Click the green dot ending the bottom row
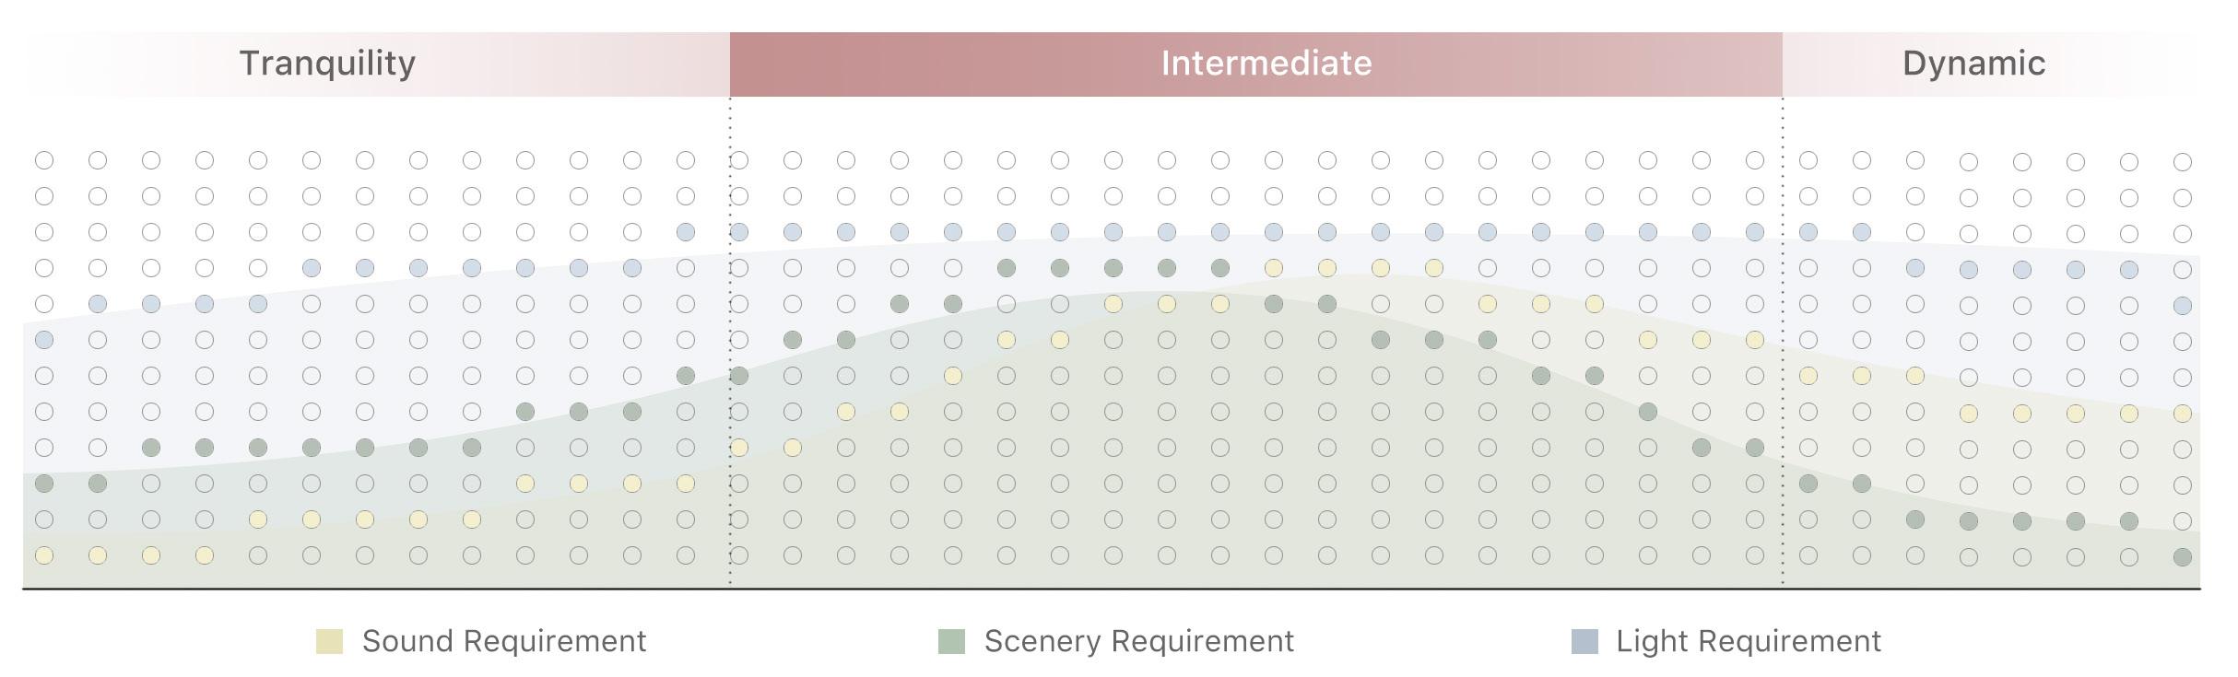Screen dimensions: 2238x677 click(2182, 557)
